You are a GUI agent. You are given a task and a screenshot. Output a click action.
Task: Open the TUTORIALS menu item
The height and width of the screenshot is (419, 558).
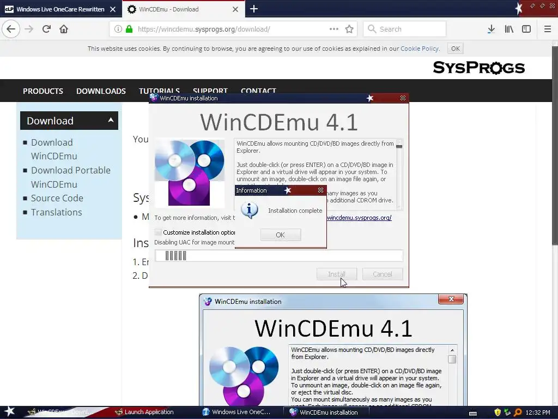click(159, 91)
